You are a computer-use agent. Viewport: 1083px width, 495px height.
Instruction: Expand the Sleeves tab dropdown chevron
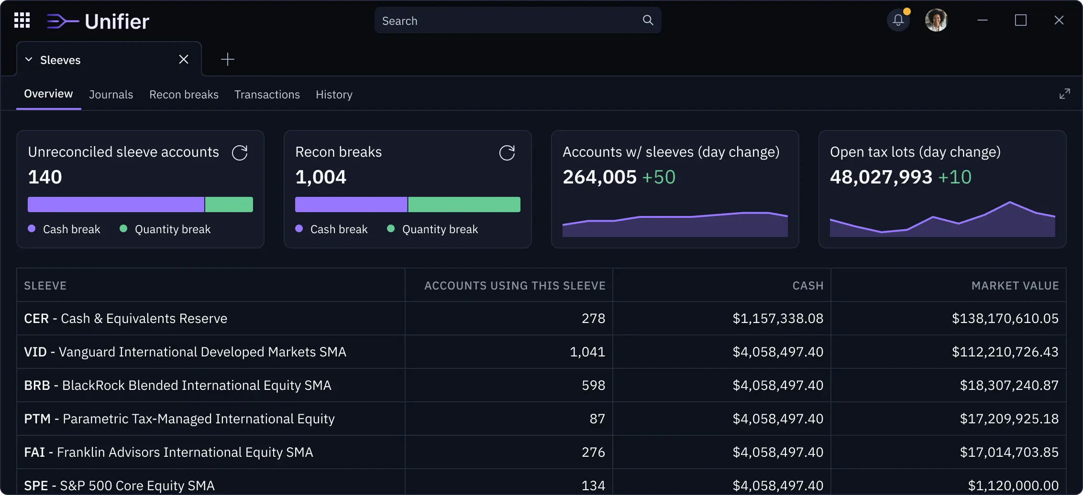point(29,59)
